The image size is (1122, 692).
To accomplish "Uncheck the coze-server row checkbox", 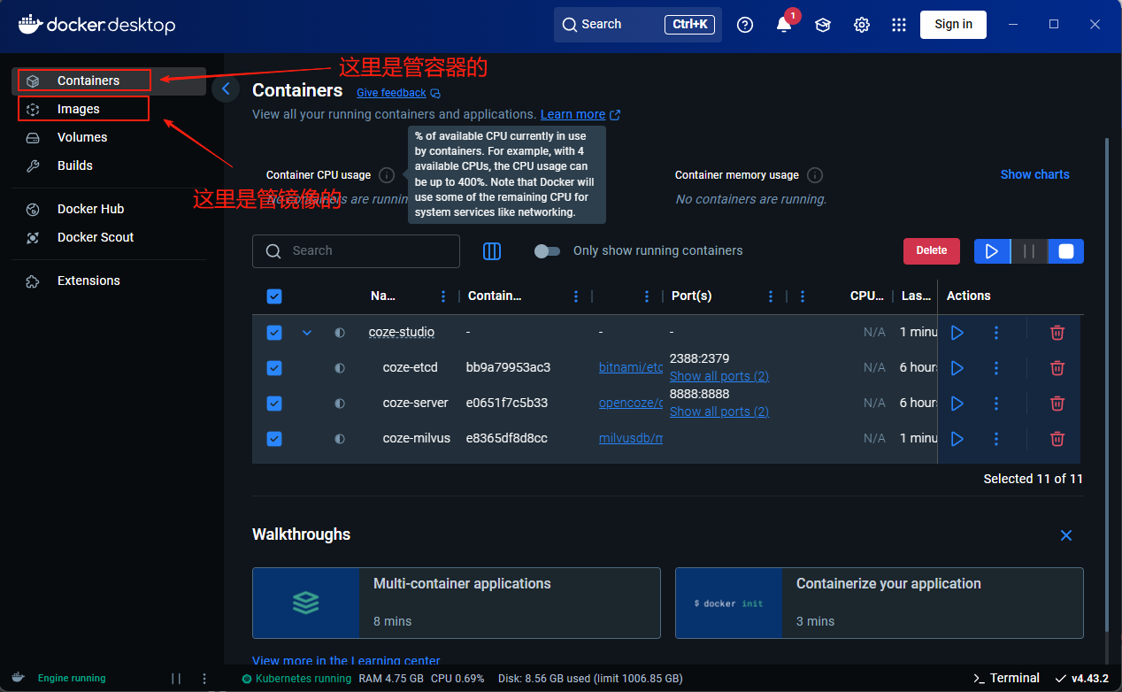I will pyautogui.click(x=274, y=404).
